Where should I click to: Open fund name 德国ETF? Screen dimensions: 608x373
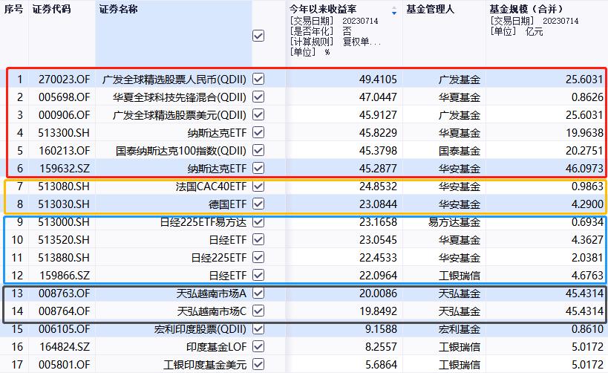pyautogui.click(x=228, y=204)
